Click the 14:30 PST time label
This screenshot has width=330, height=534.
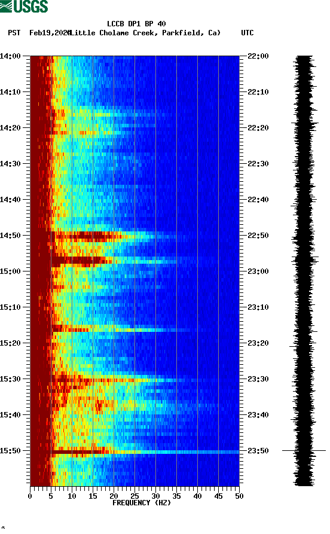(x=10, y=163)
